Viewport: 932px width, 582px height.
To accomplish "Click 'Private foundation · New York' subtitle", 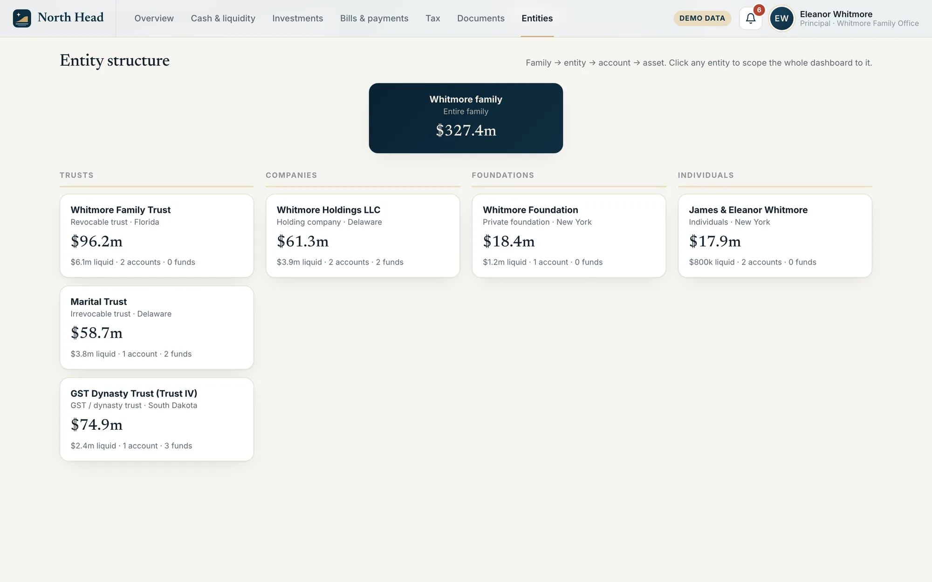I will click(537, 222).
